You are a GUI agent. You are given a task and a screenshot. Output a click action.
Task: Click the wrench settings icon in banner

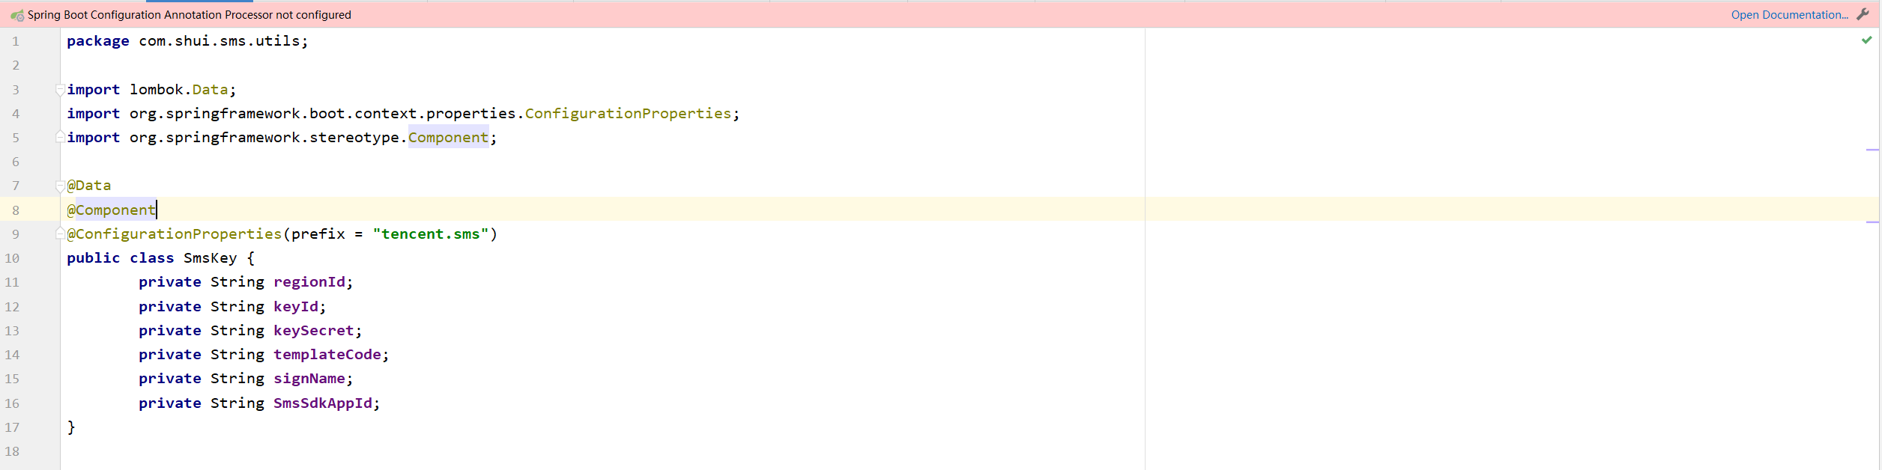pos(1863,14)
